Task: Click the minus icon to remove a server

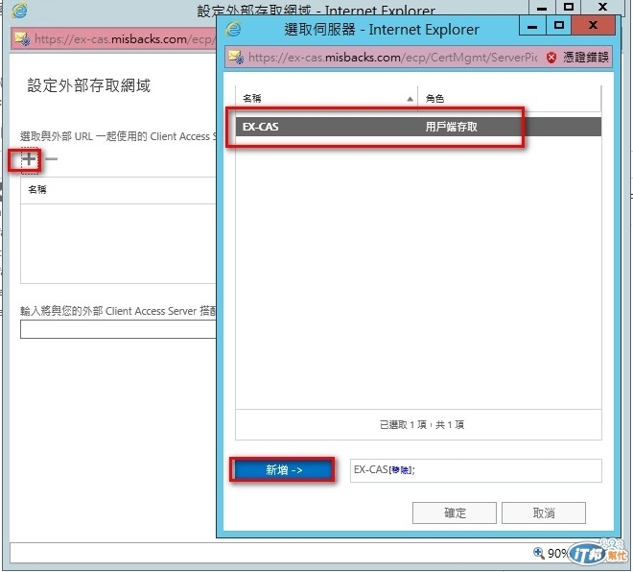Action: pos(51,159)
